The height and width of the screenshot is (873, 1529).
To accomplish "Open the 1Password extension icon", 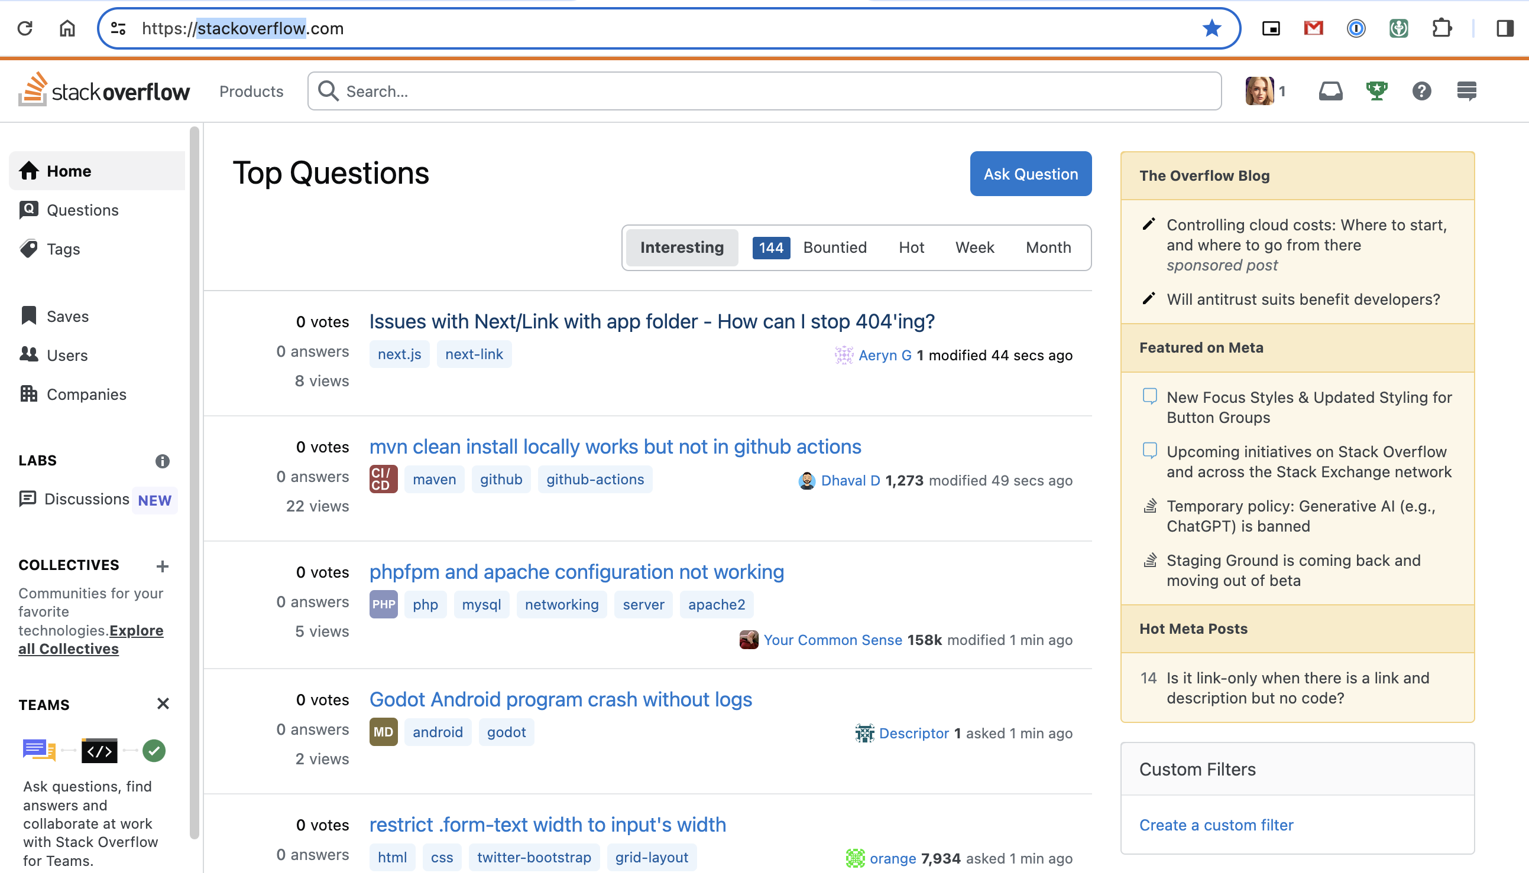I will [x=1356, y=28].
